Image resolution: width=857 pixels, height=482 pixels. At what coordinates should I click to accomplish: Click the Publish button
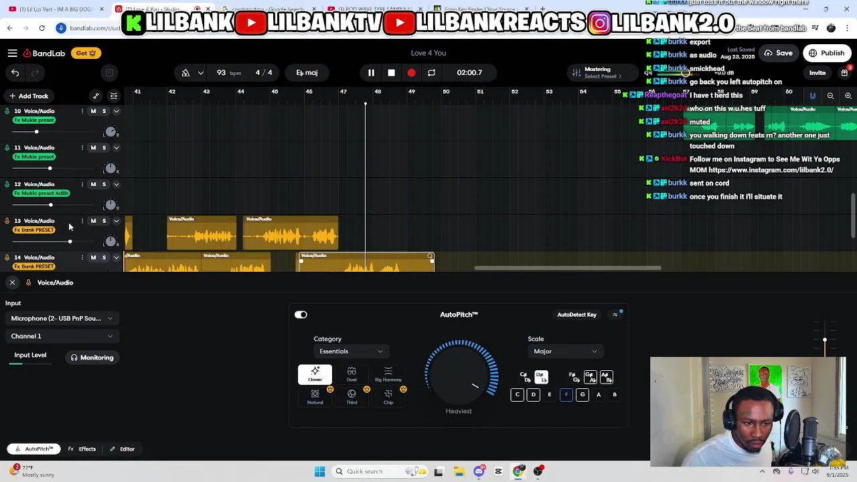[827, 53]
